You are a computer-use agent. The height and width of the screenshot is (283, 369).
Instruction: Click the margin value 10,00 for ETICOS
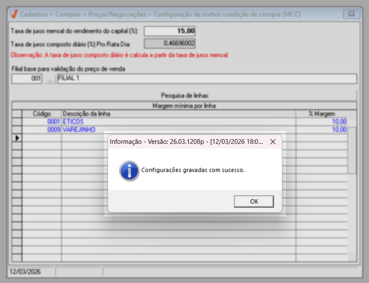[x=322, y=122]
